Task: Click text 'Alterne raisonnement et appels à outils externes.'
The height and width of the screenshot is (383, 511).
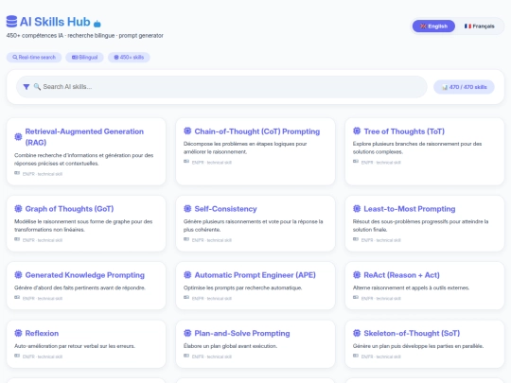Action: click(x=411, y=287)
